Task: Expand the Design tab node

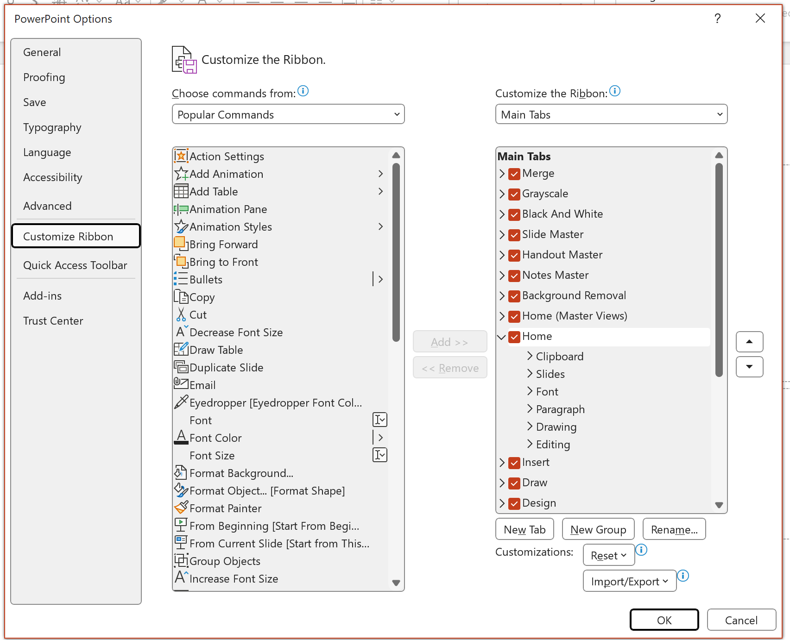Action: click(502, 503)
